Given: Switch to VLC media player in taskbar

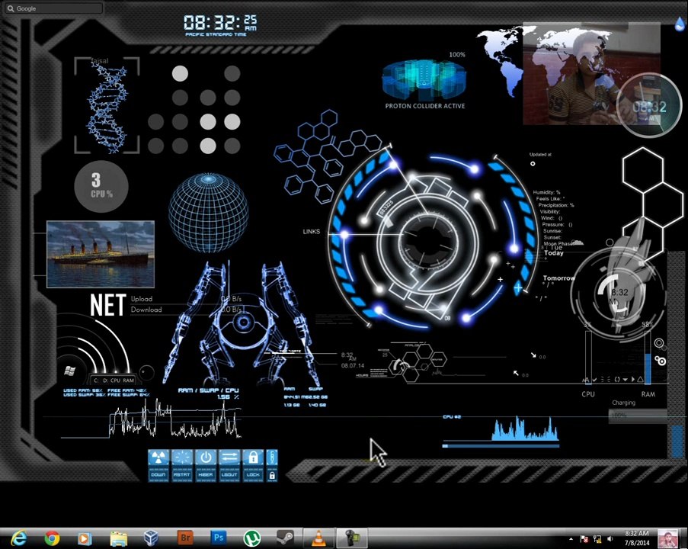Looking at the screenshot, I should tap(318, 538).
